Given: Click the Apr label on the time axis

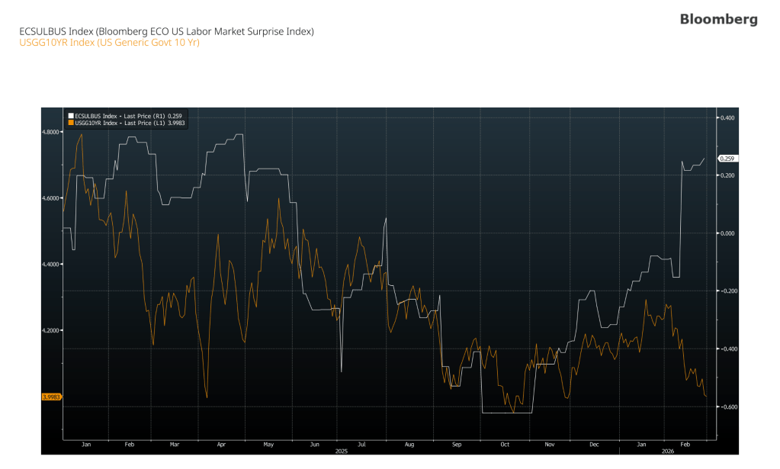Looking at the screenshot, I should tap(221, 443).
